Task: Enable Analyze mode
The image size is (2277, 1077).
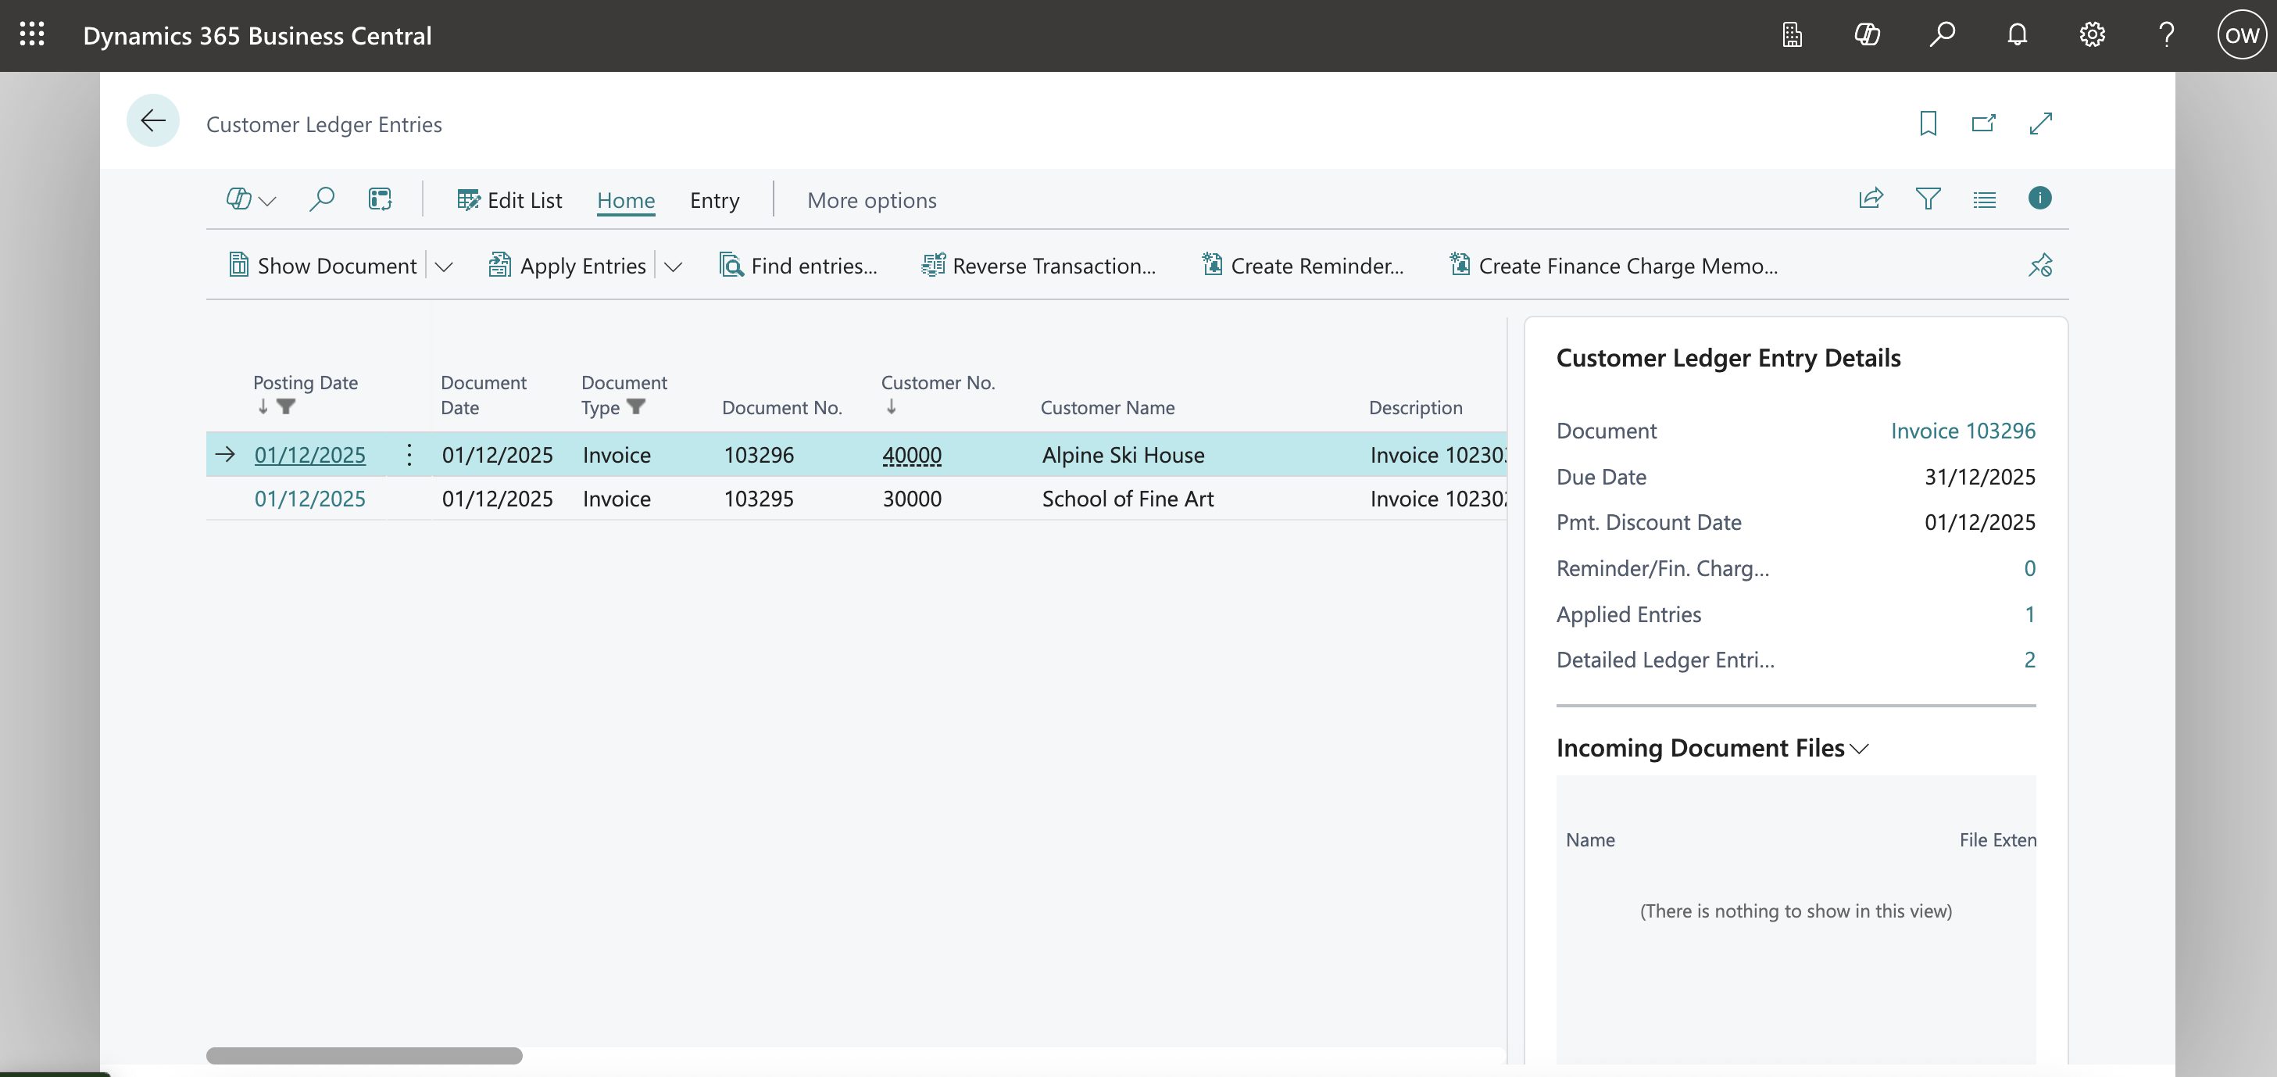Action: tap(380, 199)
